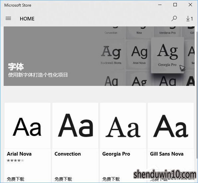Click the Arial Nova tile in banner
The width and height of the screenshot is (198, 183).
[139, 55]
